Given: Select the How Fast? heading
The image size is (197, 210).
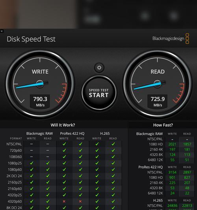Looking at the screenshot, I should 163,125.
